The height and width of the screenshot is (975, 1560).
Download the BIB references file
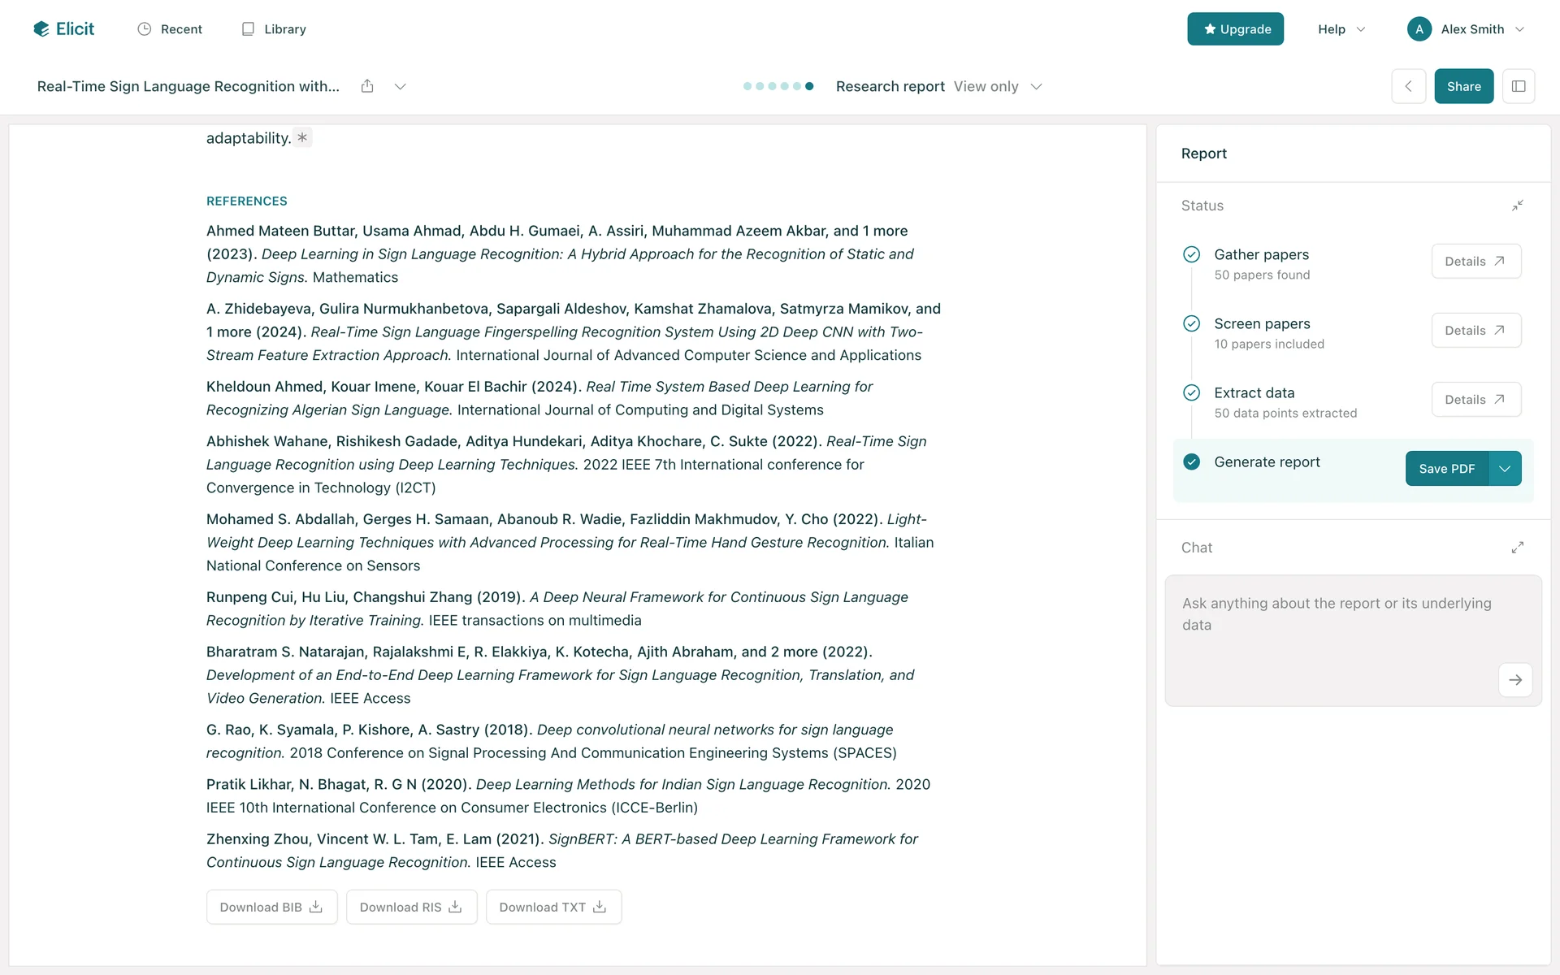[271, 907]
